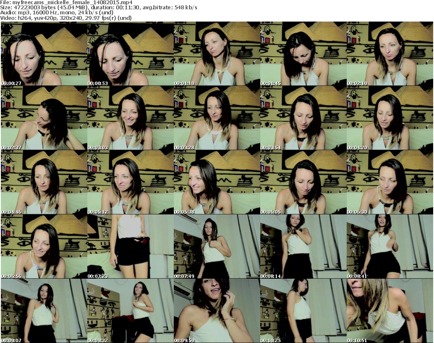Screen dimensions: 434x343
Task: Pick the frame at 00:02:10
Action: (x=390, y=54)
